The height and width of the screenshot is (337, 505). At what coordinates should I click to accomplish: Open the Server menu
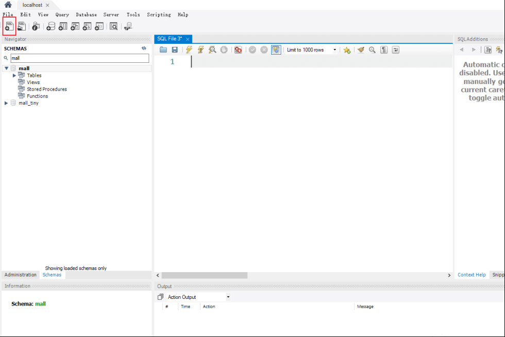[x=111, y=14]
